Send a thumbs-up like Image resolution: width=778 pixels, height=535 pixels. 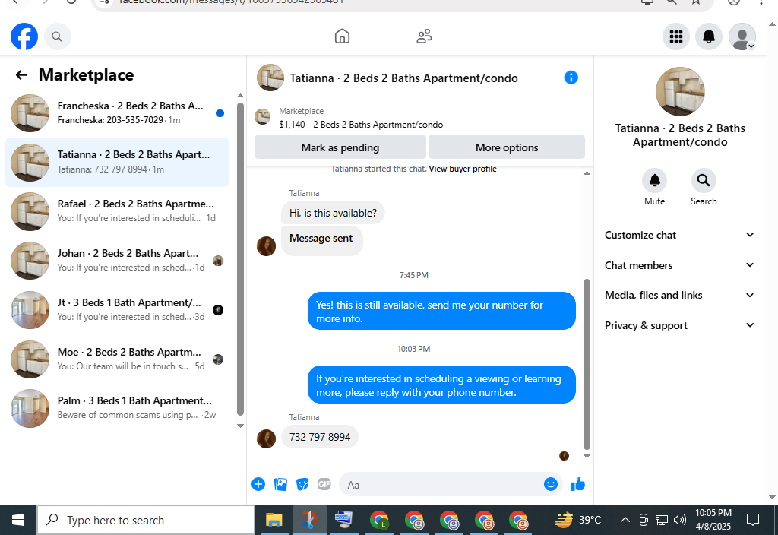[578, 484]
